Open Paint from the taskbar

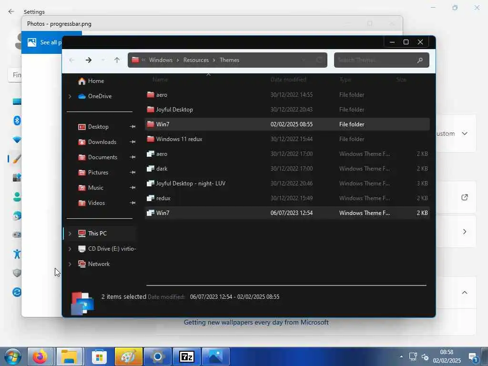[x=129, y=356]
